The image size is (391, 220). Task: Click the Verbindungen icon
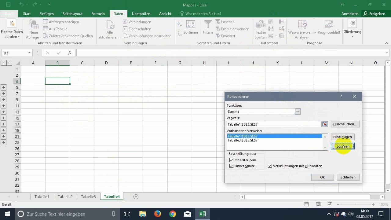[x=125, y=22]
